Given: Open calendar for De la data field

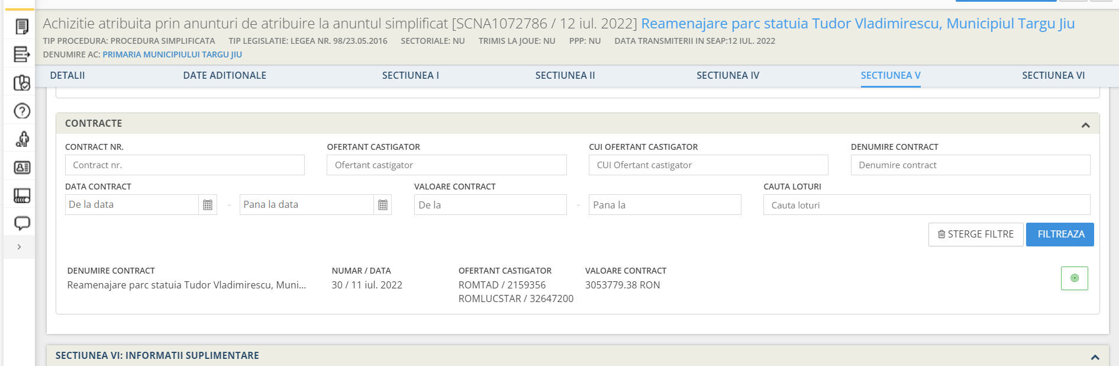Looking at the screenshot, I should coord(208,205).
